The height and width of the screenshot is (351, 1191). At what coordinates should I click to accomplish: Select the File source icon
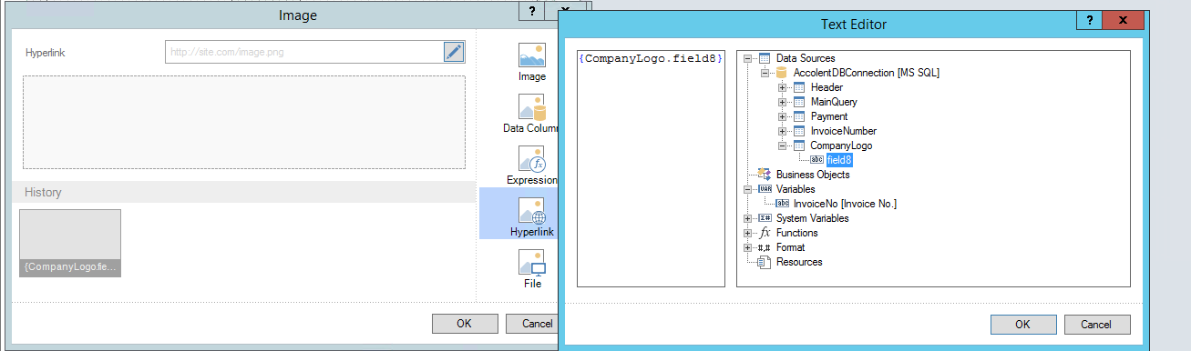point(532,263)
